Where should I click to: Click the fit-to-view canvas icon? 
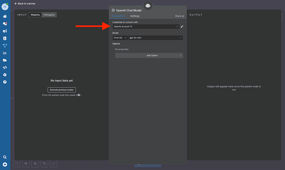click(17, 164)
